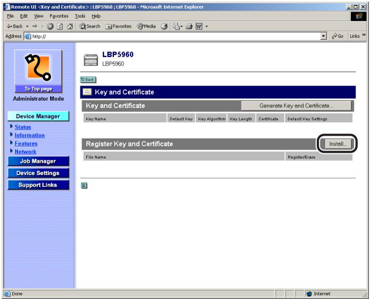Open the View menu

tap(39, 16)
